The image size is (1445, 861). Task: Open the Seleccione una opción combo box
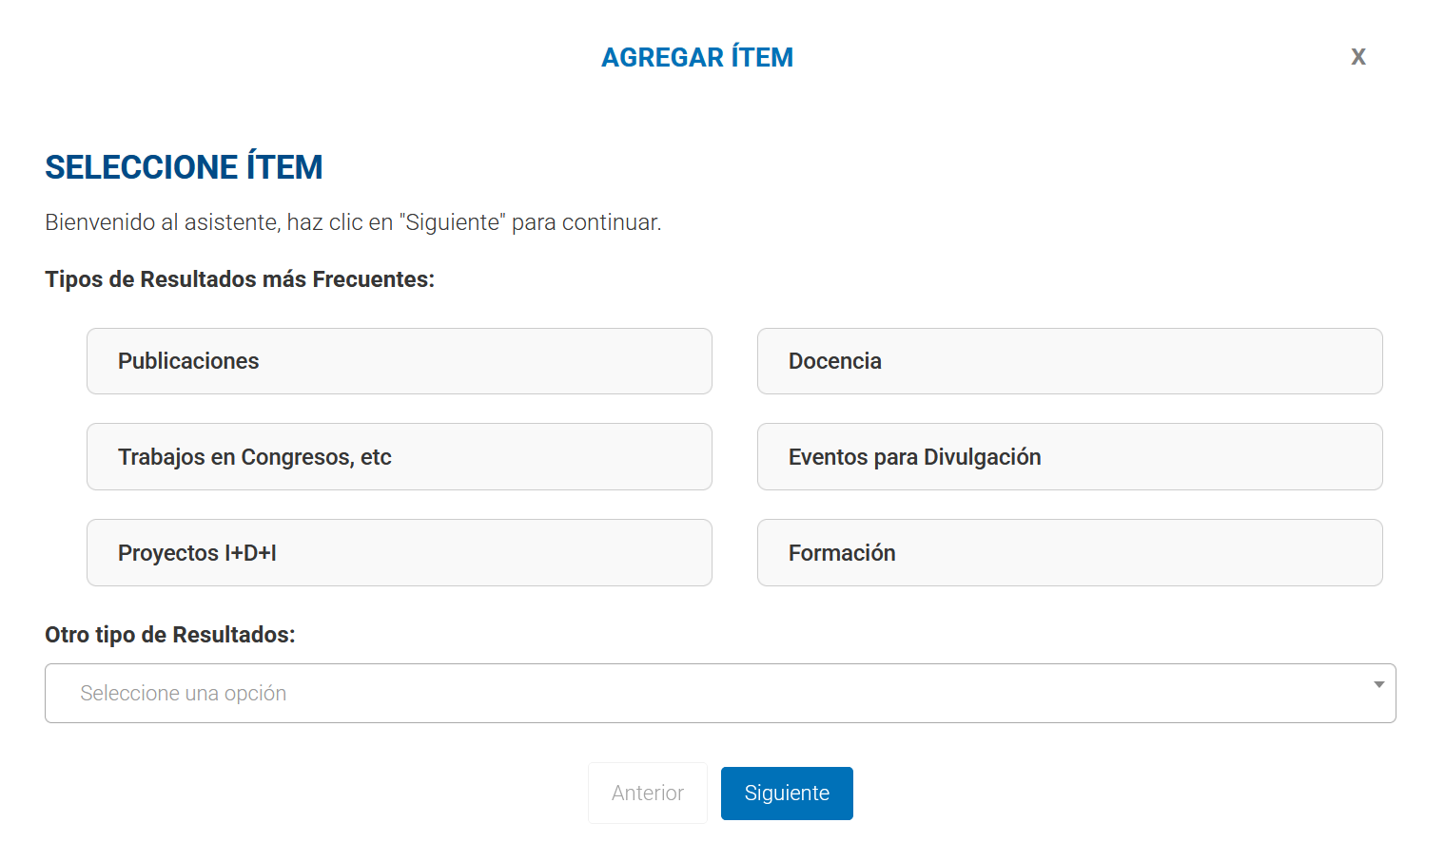coord(719,694)
